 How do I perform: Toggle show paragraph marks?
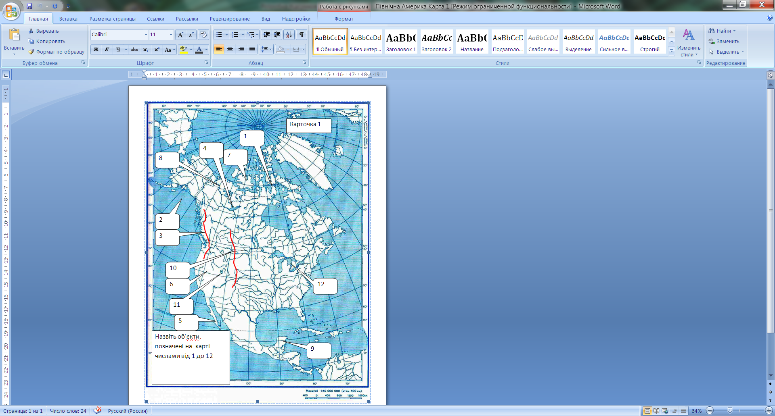pos(302,35)
